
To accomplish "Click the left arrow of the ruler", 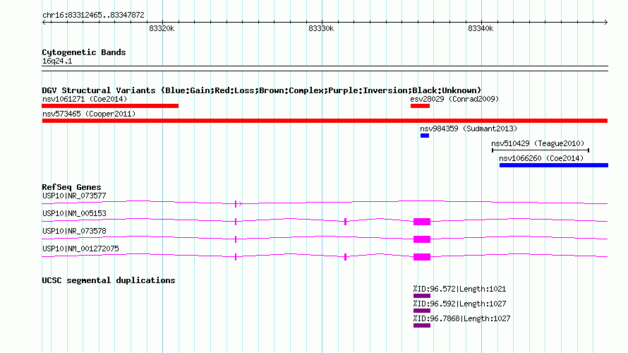I will 44,22.
